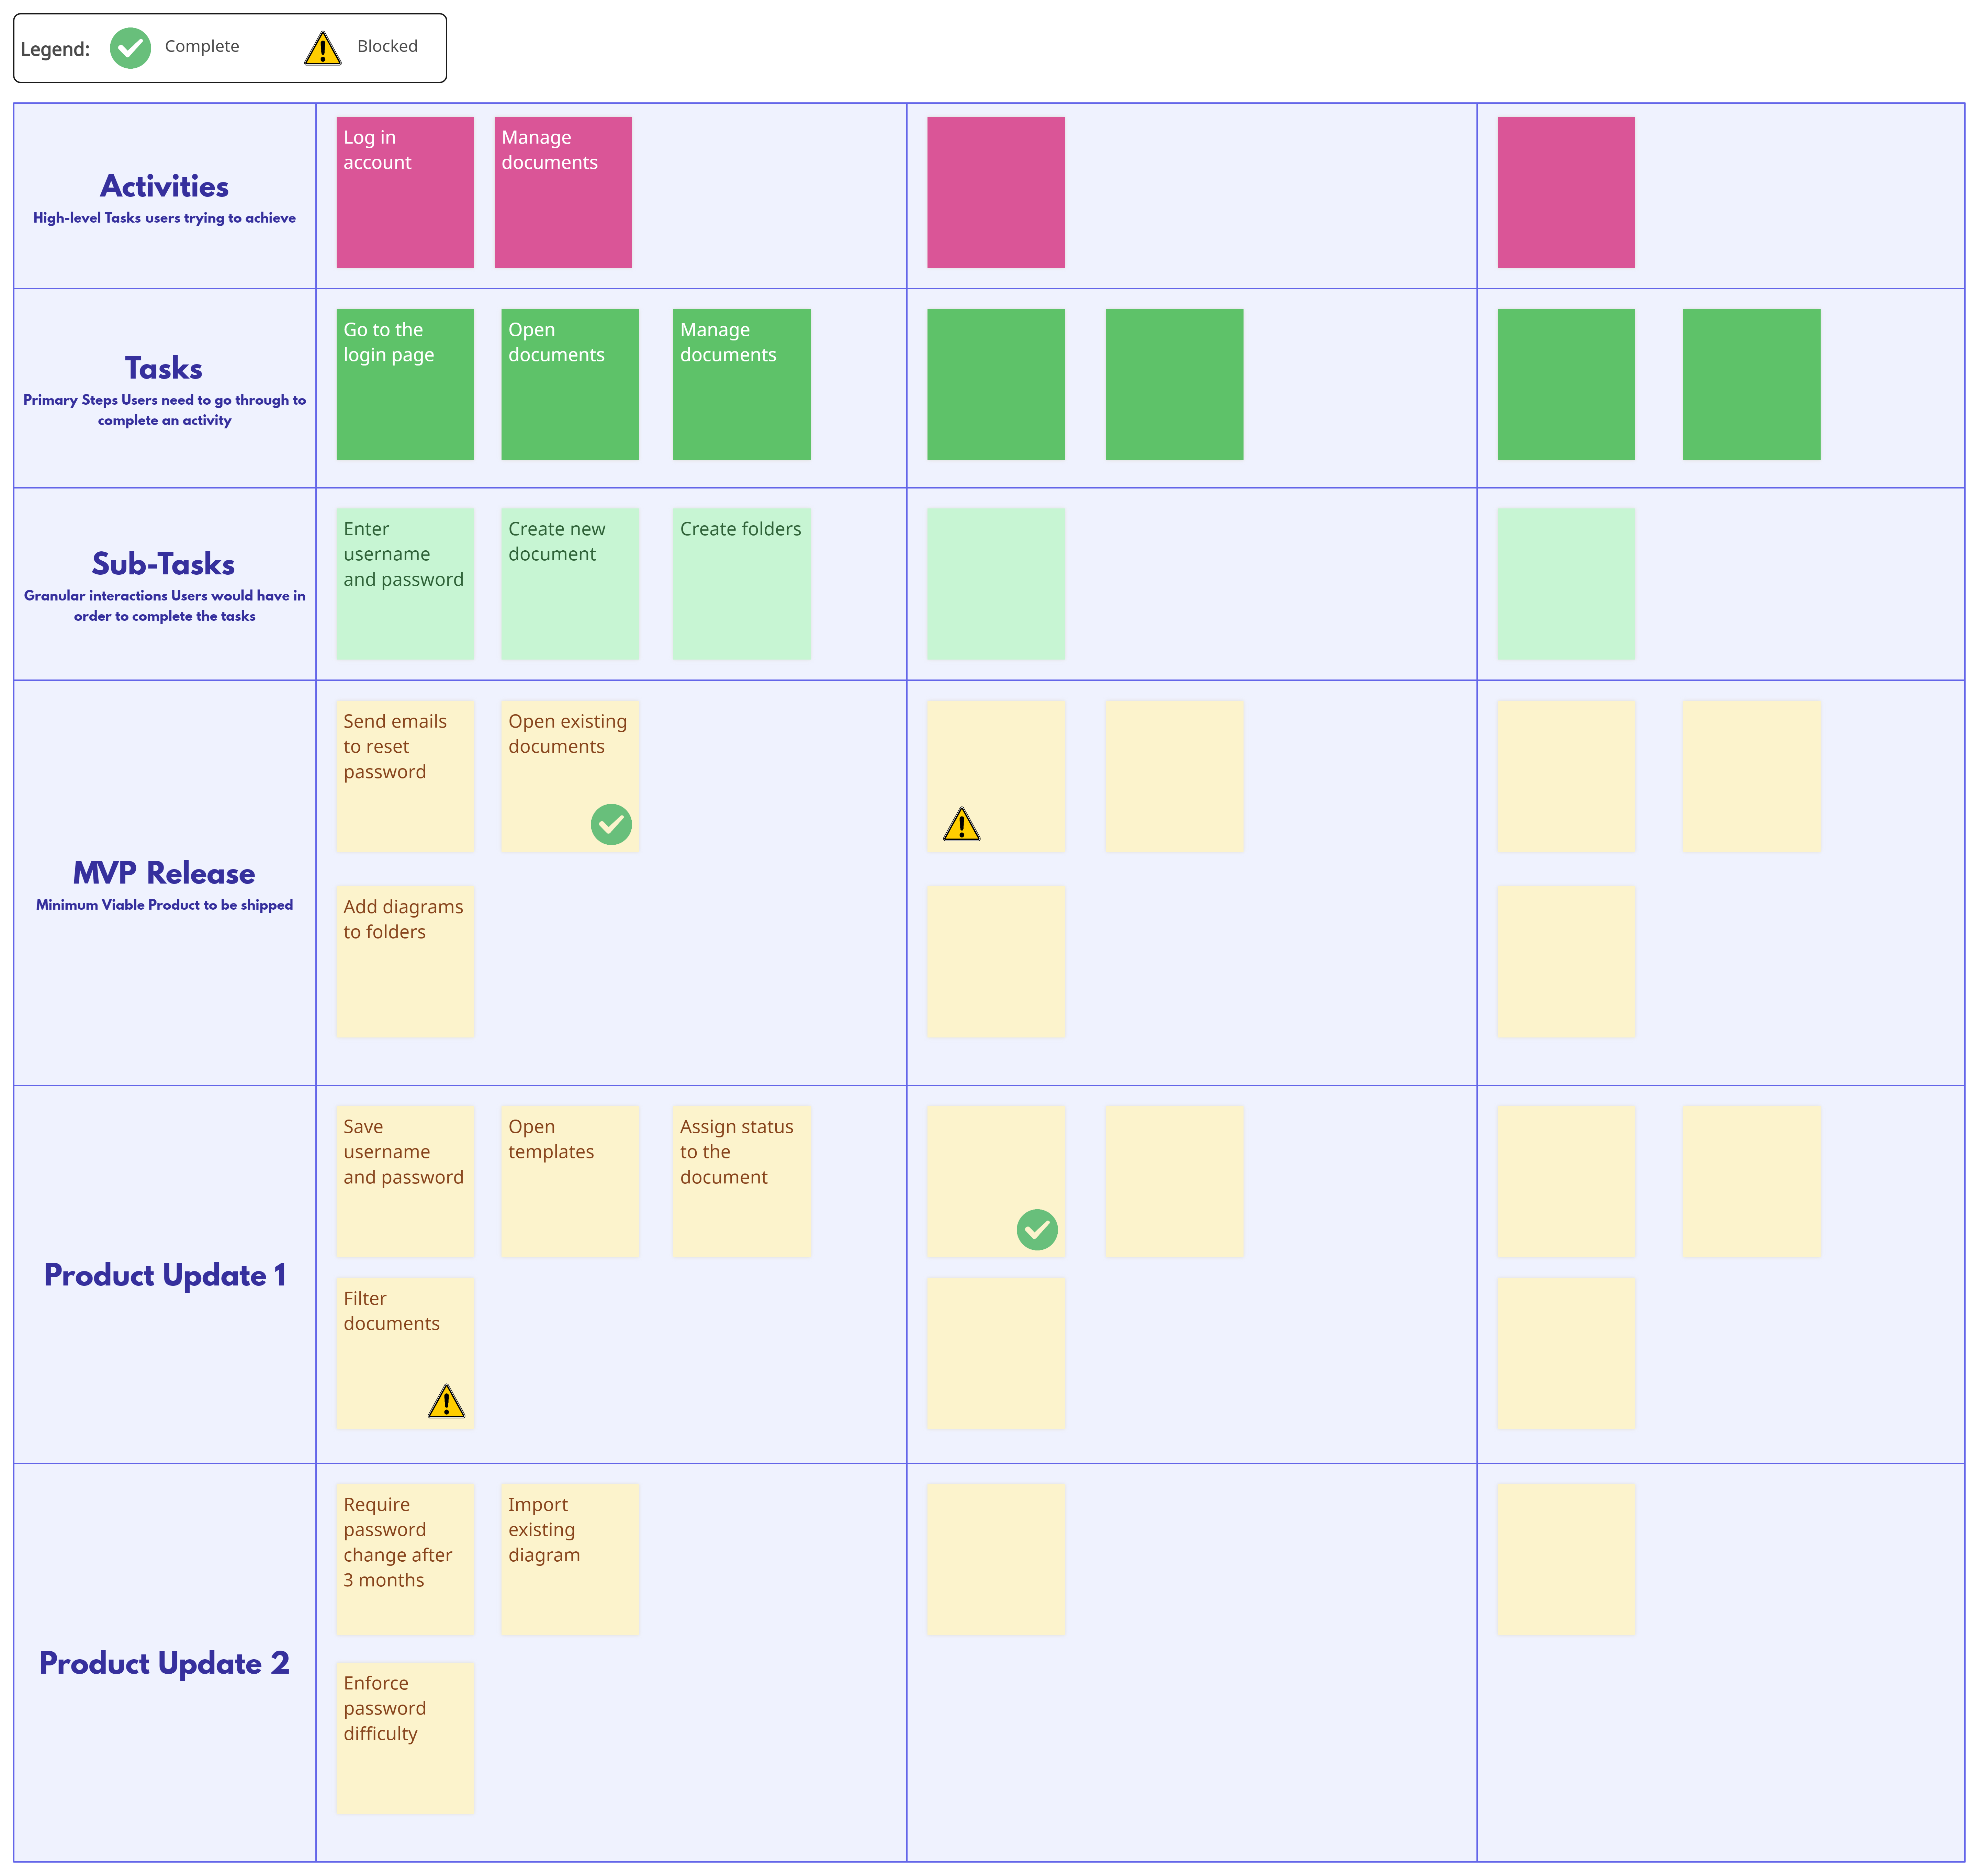The width and height of the screenshot is (1979, 1876).
Task: Select the pink Manage documents activity card
Action: [563, 192]
